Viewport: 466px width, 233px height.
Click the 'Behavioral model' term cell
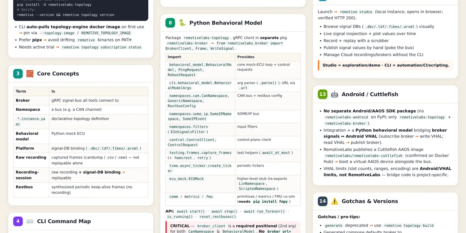point(31,136)
